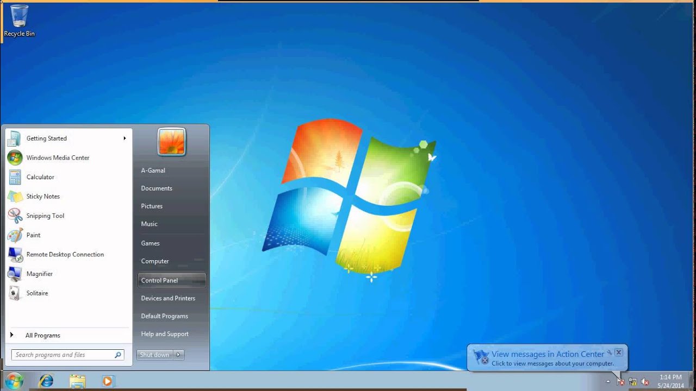Screen dimensions: 696x391
Task: Launch Windows Media Center from Start menu
Action: click(69, 158)
